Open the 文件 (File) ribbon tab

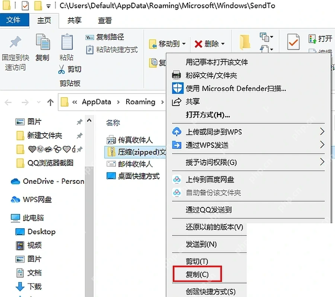[x=14, y=20]
